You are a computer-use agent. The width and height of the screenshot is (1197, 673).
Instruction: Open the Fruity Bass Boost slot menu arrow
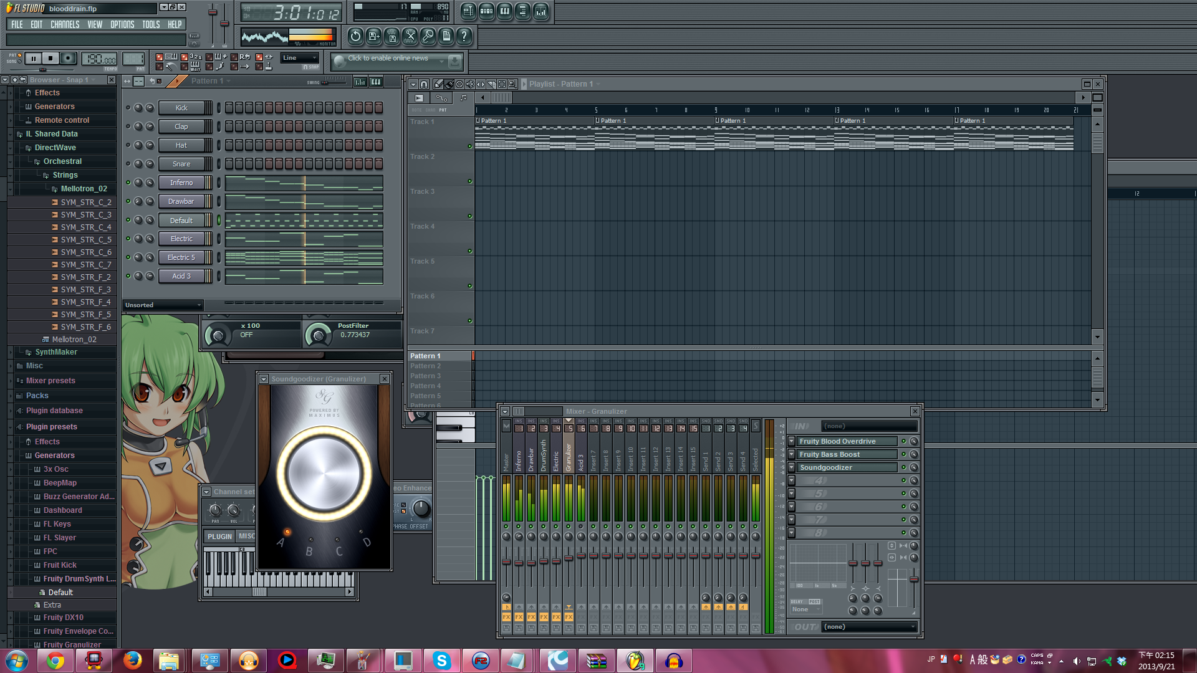tap(791, 454)
